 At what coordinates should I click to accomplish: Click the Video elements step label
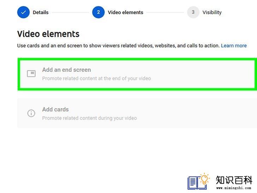125,12
